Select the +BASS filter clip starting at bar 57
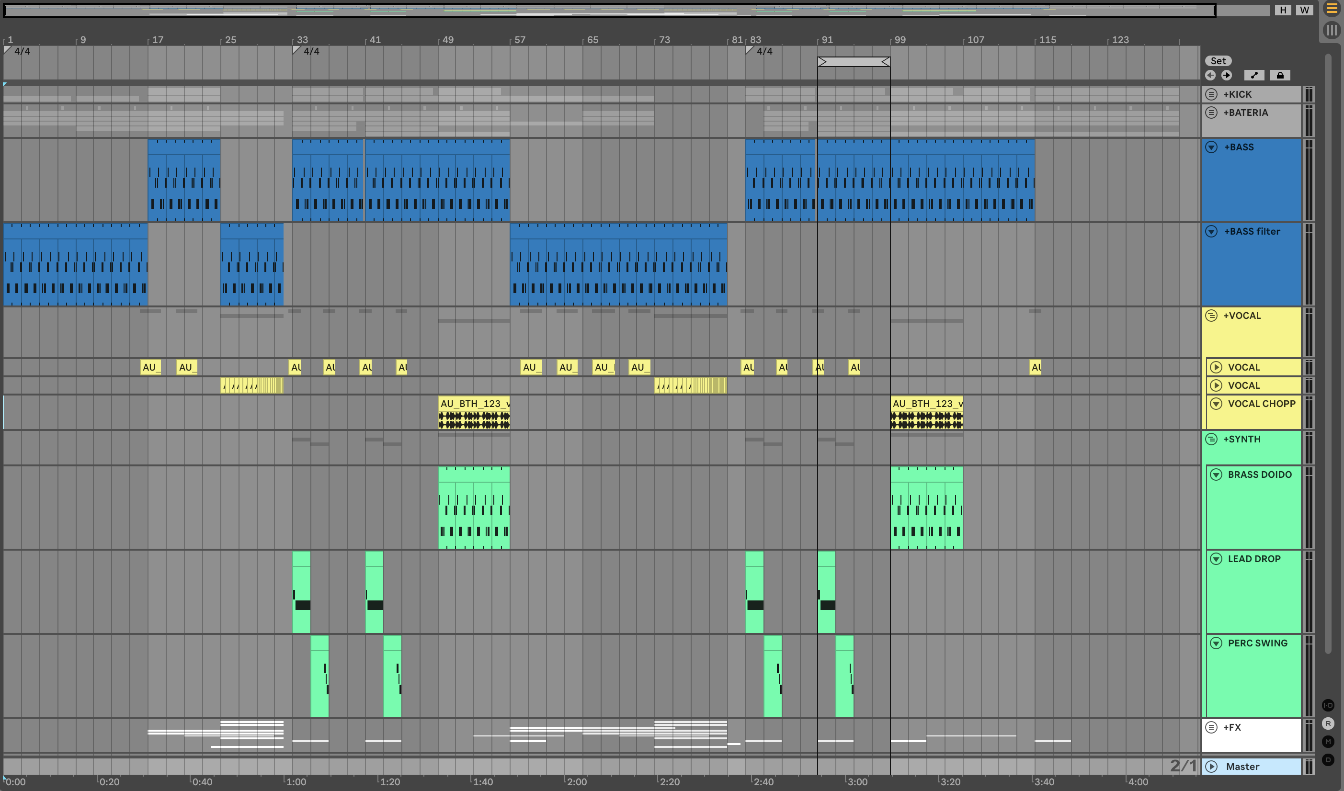This screenshot has height=791, width=1344. click(619, 264)
